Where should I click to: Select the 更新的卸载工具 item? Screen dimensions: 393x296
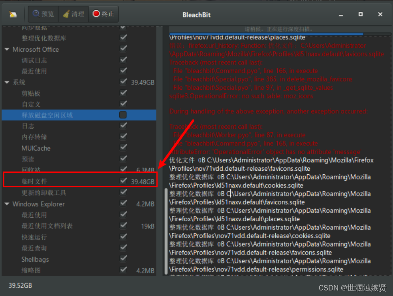[x=44, y=192]
